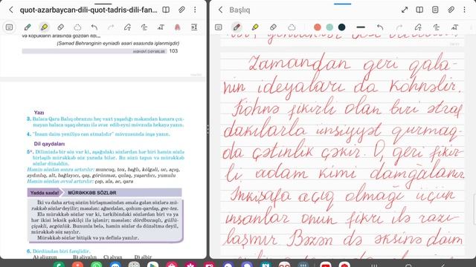Expand the right note to full screen
This screenshot has width=476, height=267.
tap(405, 10)
